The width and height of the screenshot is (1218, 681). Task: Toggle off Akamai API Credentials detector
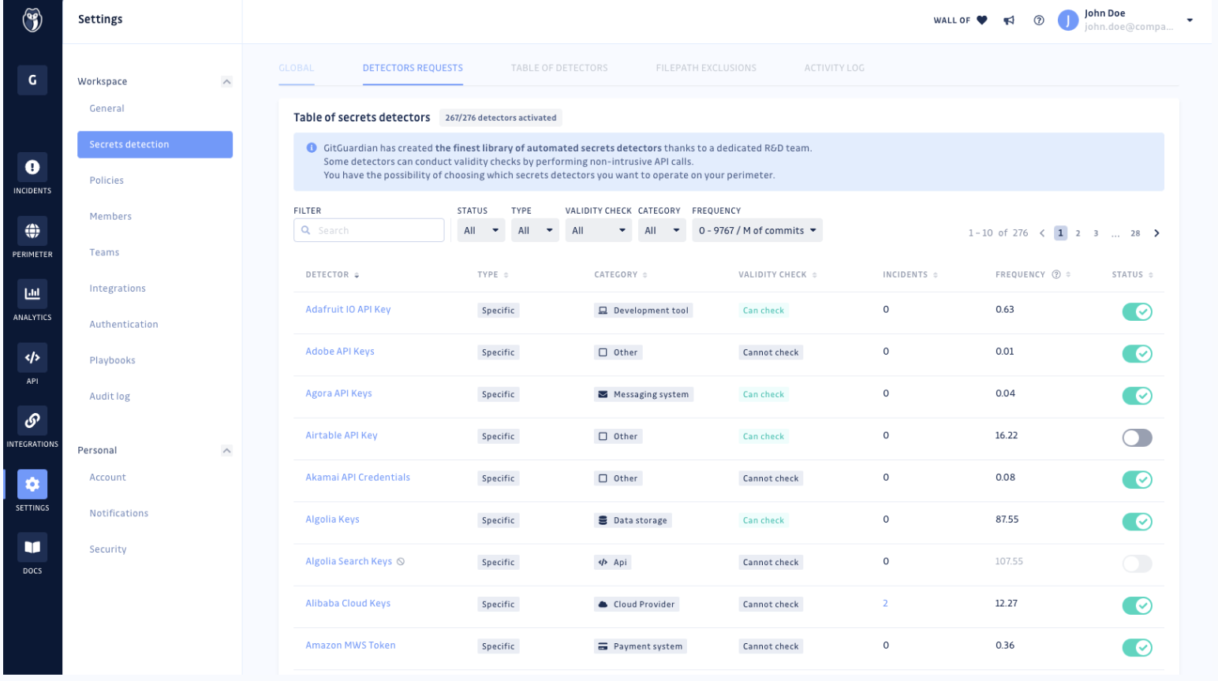[1138, 479]
